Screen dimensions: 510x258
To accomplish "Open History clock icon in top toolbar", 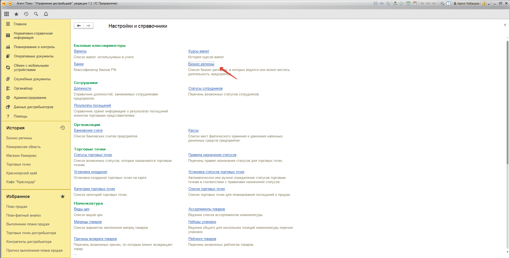I will point(26,14).
